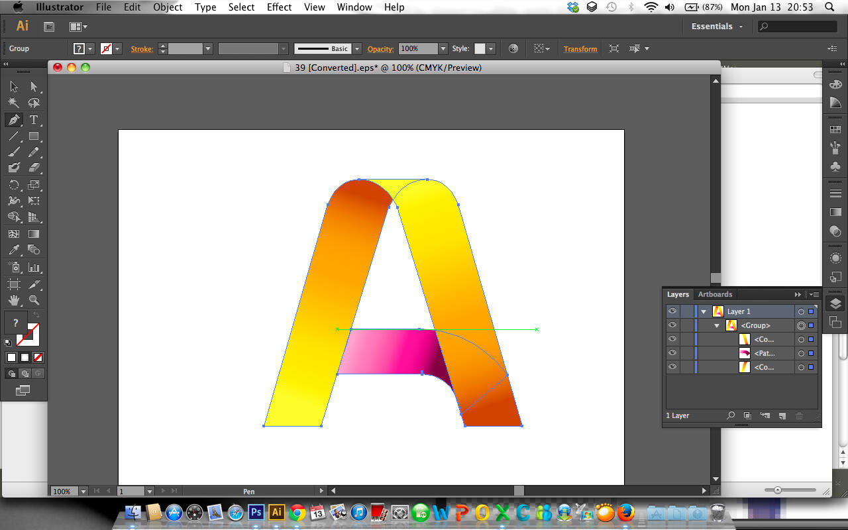Image resolution: width=848 pixels, height=530 pixels.
Task: Select the Symbol Sprayer tool
Action: point(14,268)
